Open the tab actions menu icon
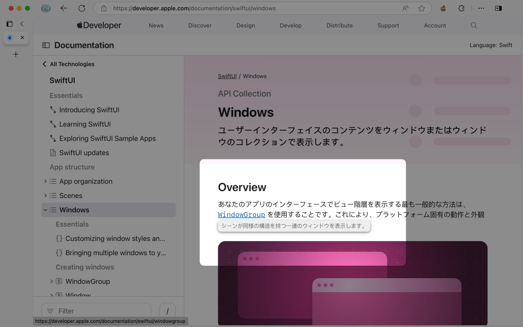 [9, 24]
